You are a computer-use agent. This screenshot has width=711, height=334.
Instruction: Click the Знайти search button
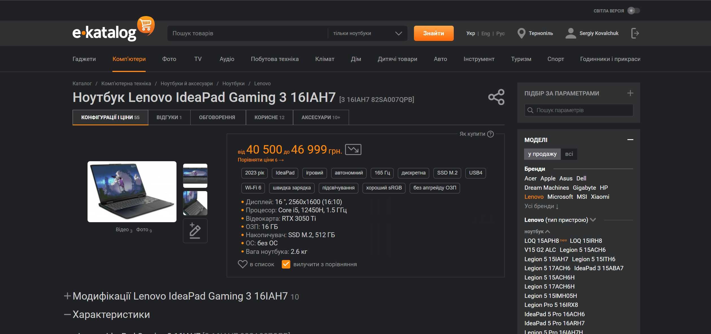pos(434,33)
